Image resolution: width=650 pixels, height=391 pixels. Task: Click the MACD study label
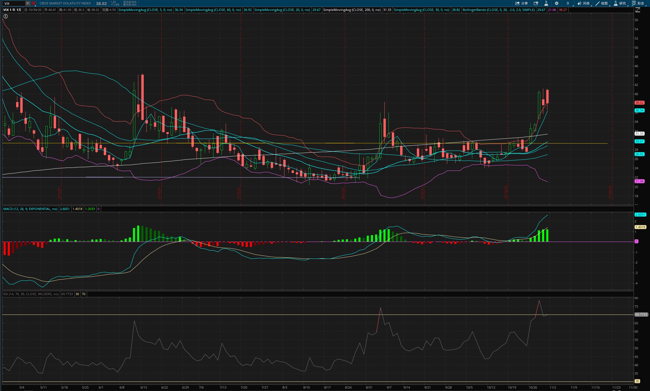point(30,209)
